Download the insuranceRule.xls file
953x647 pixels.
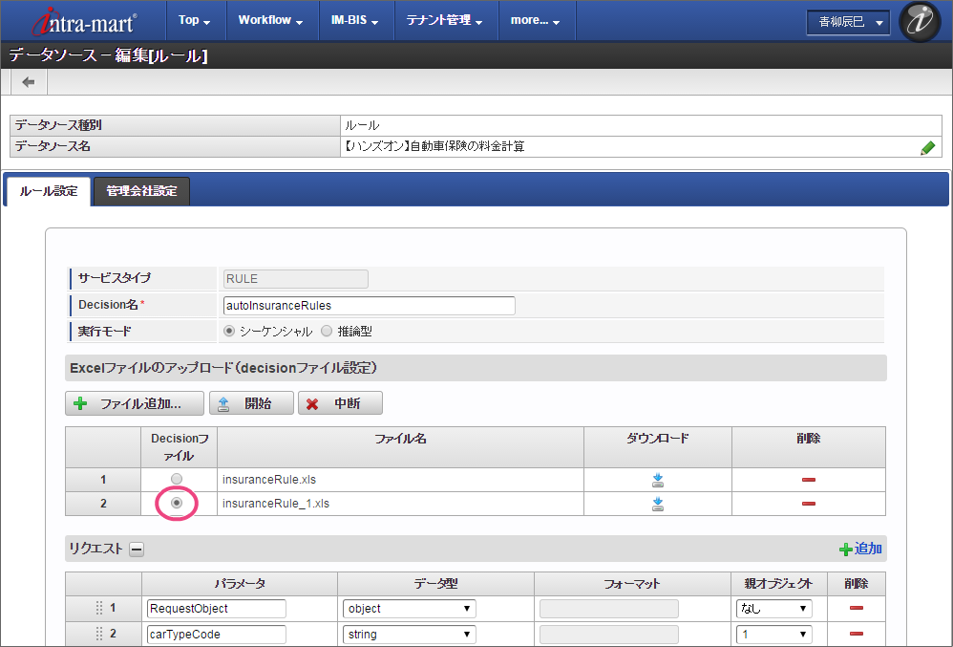click(x=657, y=480)
